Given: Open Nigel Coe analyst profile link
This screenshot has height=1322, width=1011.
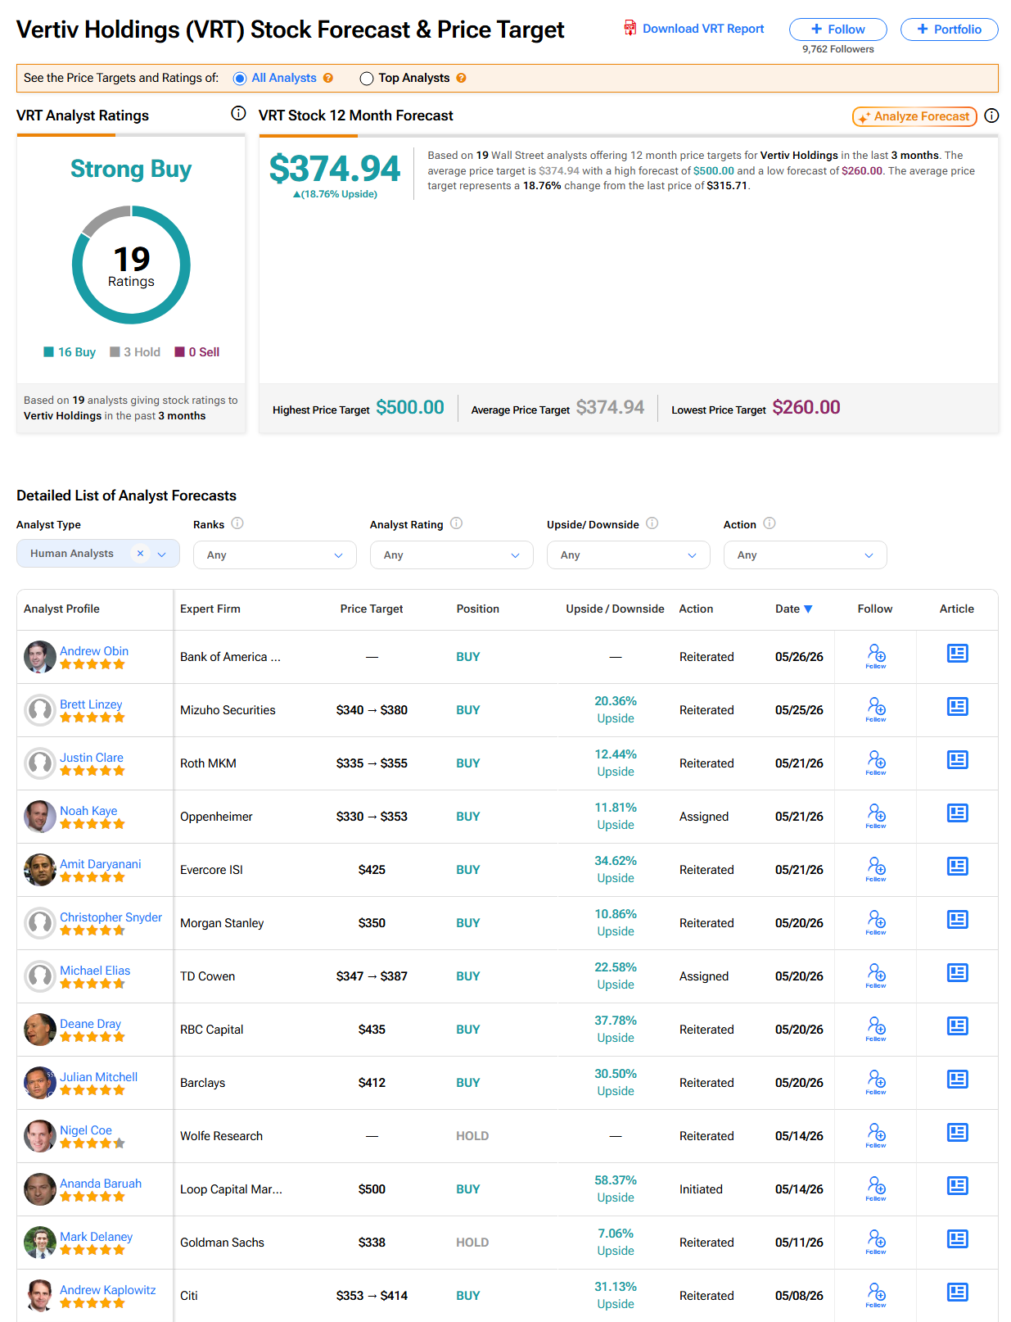Looking at the screenshot, I should [x=86, y=1130].
